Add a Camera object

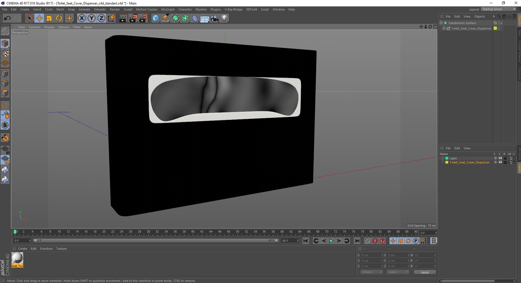pyautogui.click(x=215, y=18)
